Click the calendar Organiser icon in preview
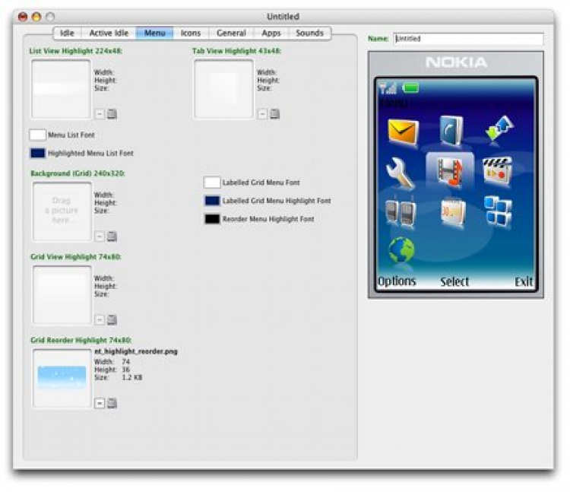This screenshot has width=570, height=492. 452,212
